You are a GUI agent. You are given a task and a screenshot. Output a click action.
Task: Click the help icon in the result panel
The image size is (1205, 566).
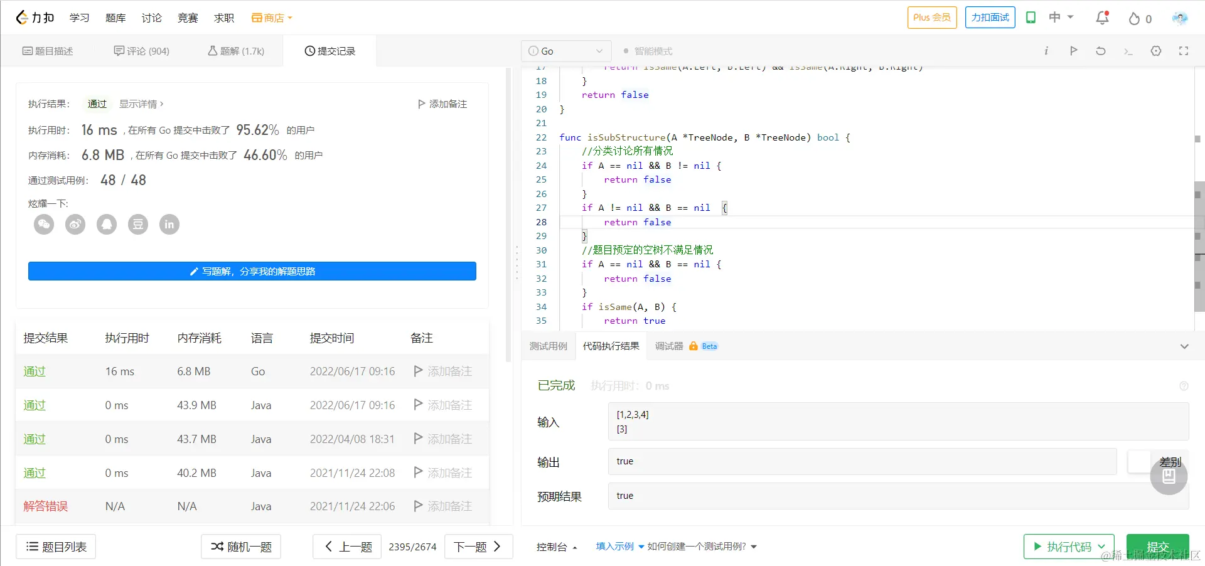(1184, 386)
